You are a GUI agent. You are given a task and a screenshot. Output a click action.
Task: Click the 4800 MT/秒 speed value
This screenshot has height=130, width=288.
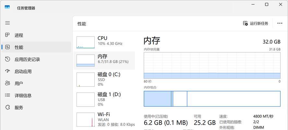(x=263, y=116)
